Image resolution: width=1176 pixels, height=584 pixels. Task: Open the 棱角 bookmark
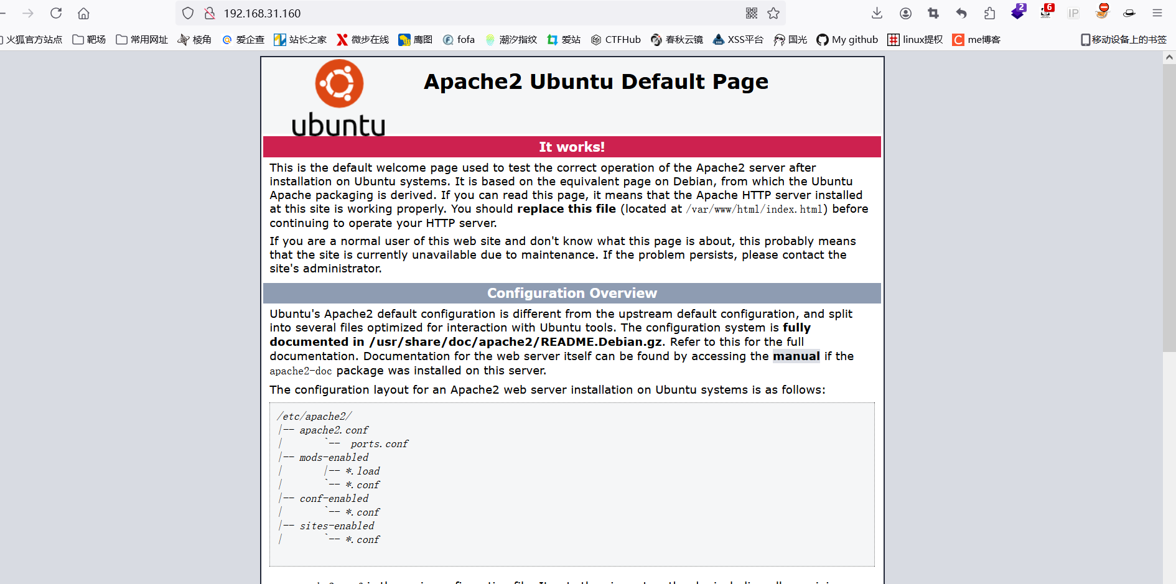click(x=195, y=40)
